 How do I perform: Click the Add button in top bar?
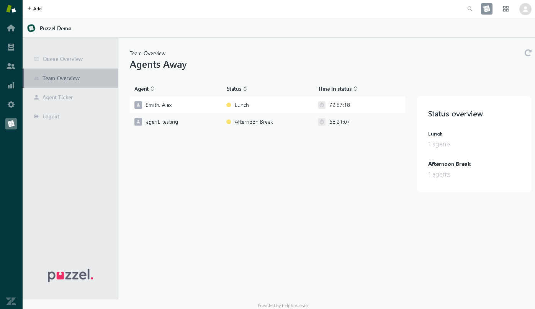tap(34, 9)
